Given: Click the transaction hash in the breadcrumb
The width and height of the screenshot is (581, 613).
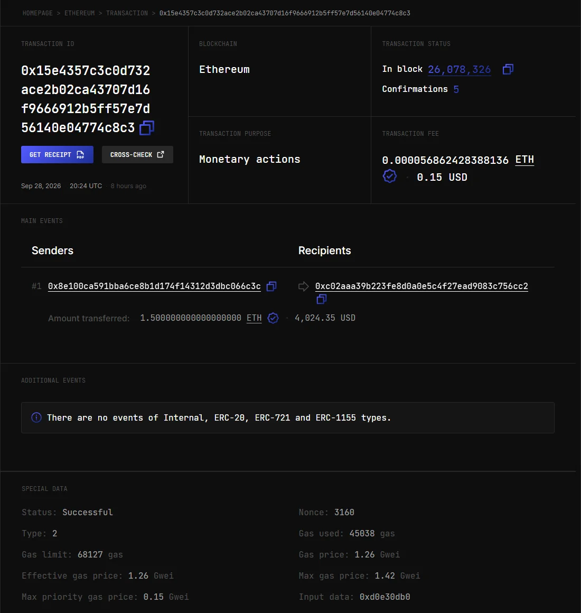Looking at the screenshot, I should [x=285, y=13].
